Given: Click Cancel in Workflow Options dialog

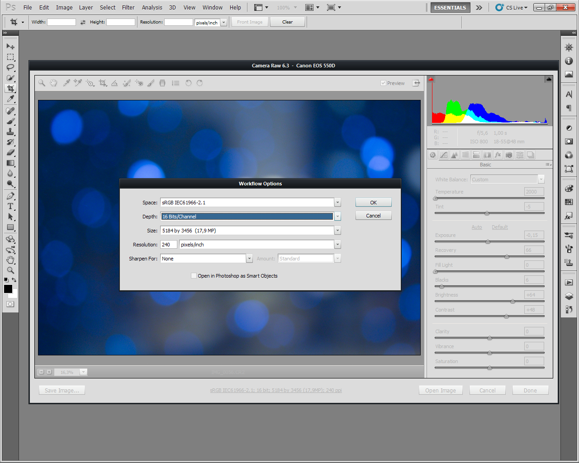Looking at the screenshot, I should click(x=373, y=216).
